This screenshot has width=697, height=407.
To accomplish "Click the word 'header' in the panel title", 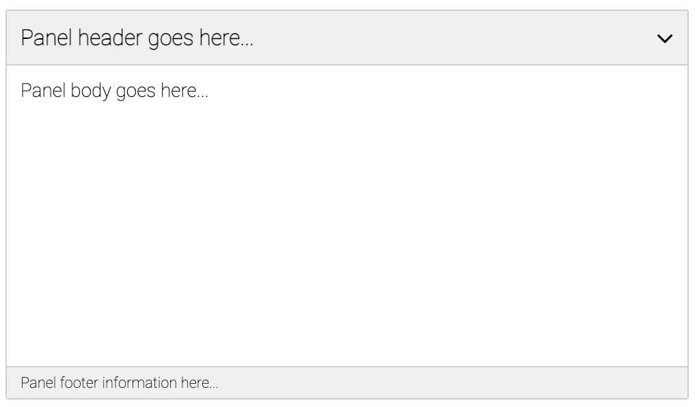I will coord(110,38).
